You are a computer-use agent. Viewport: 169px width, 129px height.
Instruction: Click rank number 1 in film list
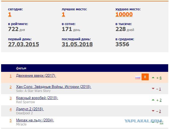[11, 76]
